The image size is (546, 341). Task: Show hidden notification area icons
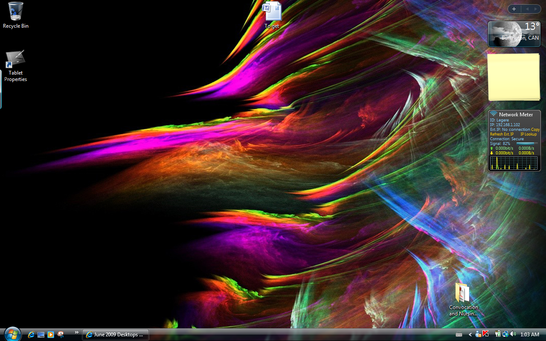(x=470, y=335)
